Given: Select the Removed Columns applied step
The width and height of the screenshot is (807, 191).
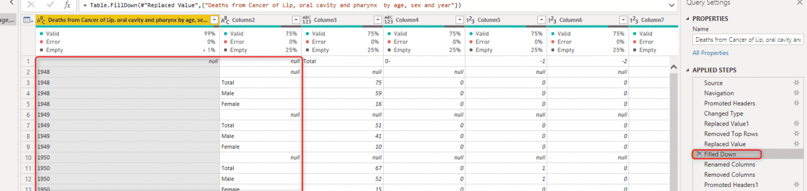Looking at the screenshot, I should tap(729, 175).
